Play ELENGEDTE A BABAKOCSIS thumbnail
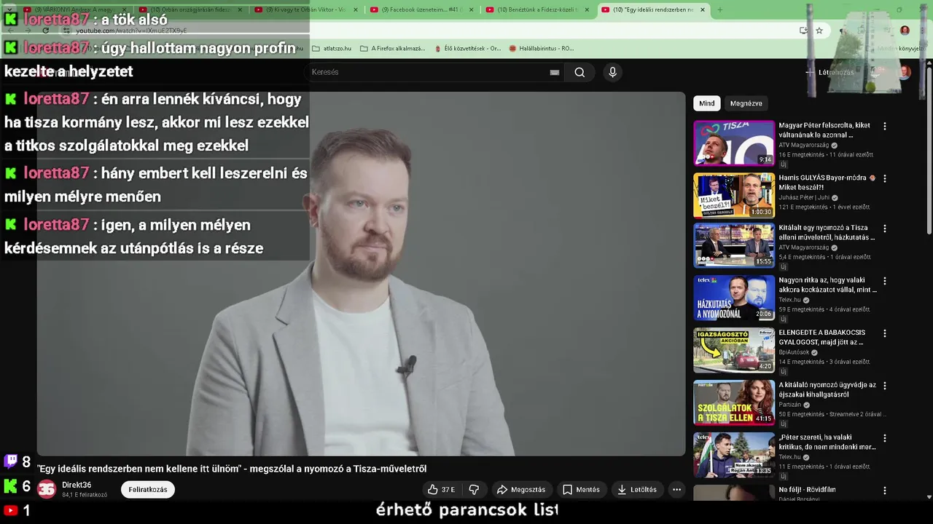933x524 pixels. pyautogui.click(x=733, y=351)
